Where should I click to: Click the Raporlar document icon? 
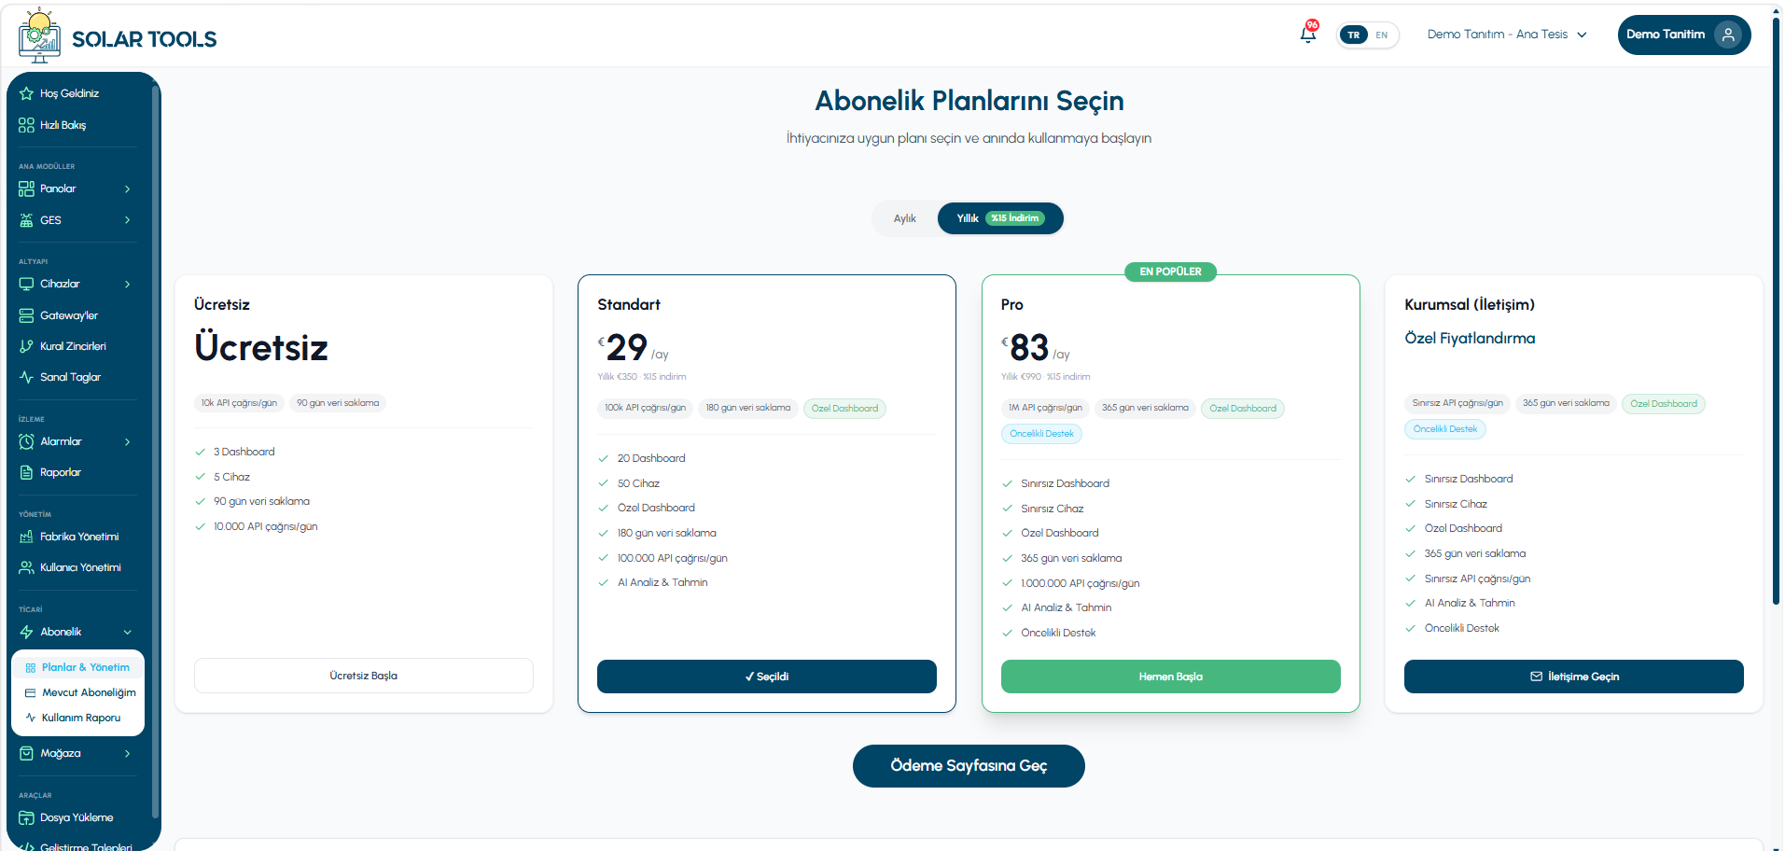[26, 472]
